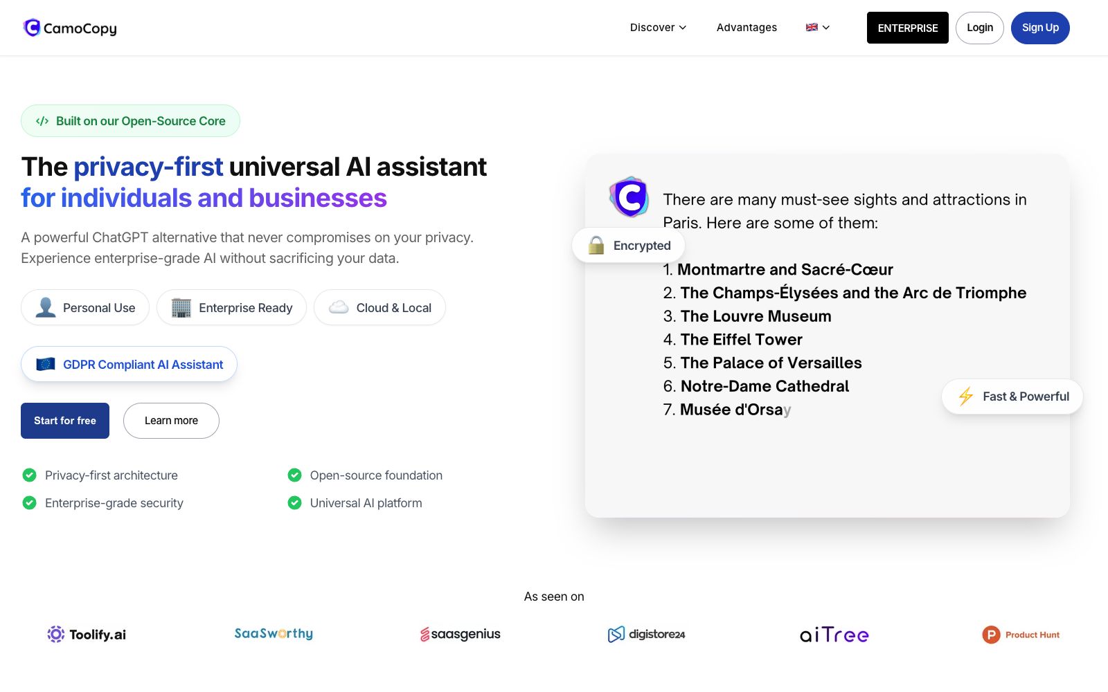The width and height of the screenshot is (1108, 692).
Task: Click the Sign Up button
Action: [x=1040, y=28]
